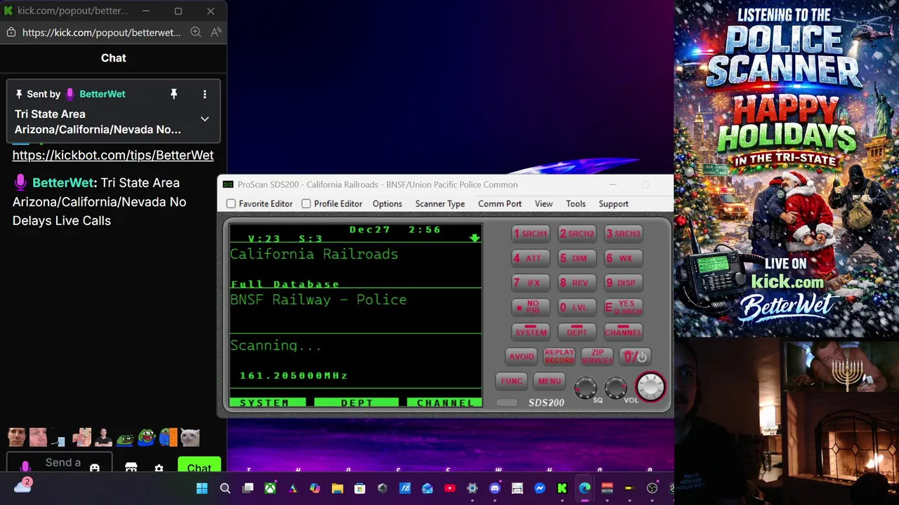Viewport: 899px width, 505px height.
Task: Open the Kick chat shop icon
Action: [131, 468]
